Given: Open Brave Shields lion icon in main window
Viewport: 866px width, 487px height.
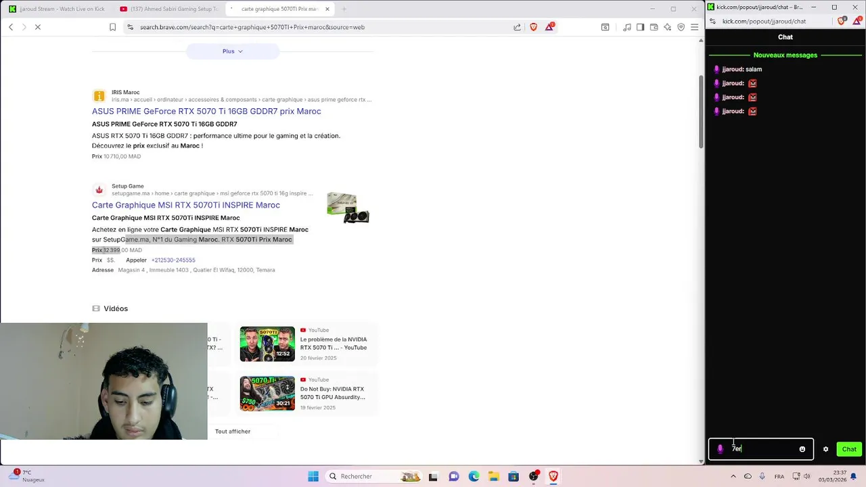Looking at the screenshot, I should click(x=533, y=27).
